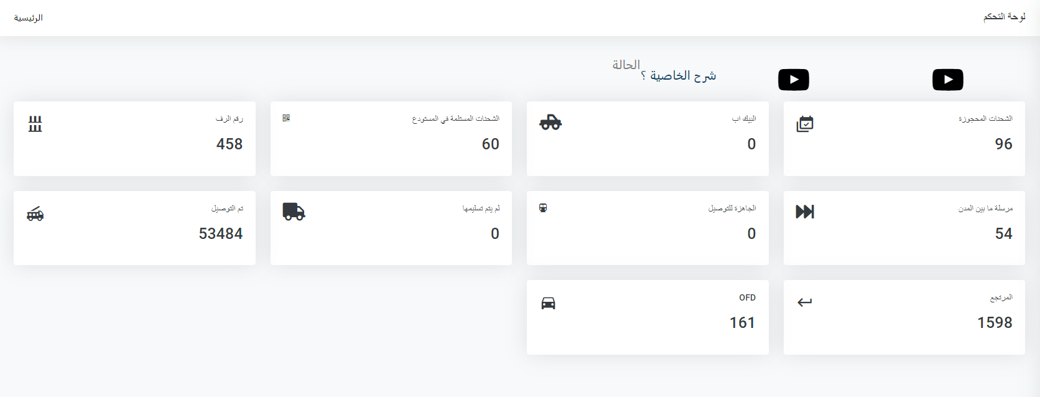Click the الحالة heading label
This screenshot has width=1040, height=397.
click(x=626, y=65)
